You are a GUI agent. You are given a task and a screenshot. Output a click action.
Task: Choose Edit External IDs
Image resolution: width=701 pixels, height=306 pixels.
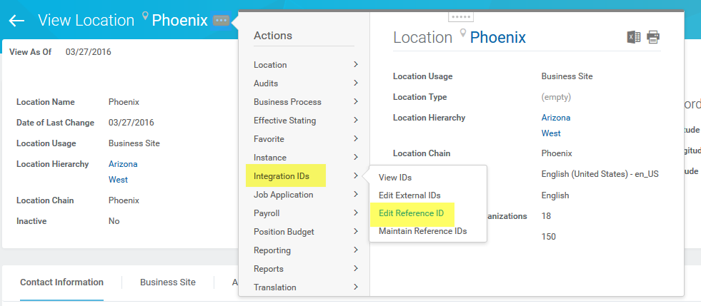tap(409, 195)
